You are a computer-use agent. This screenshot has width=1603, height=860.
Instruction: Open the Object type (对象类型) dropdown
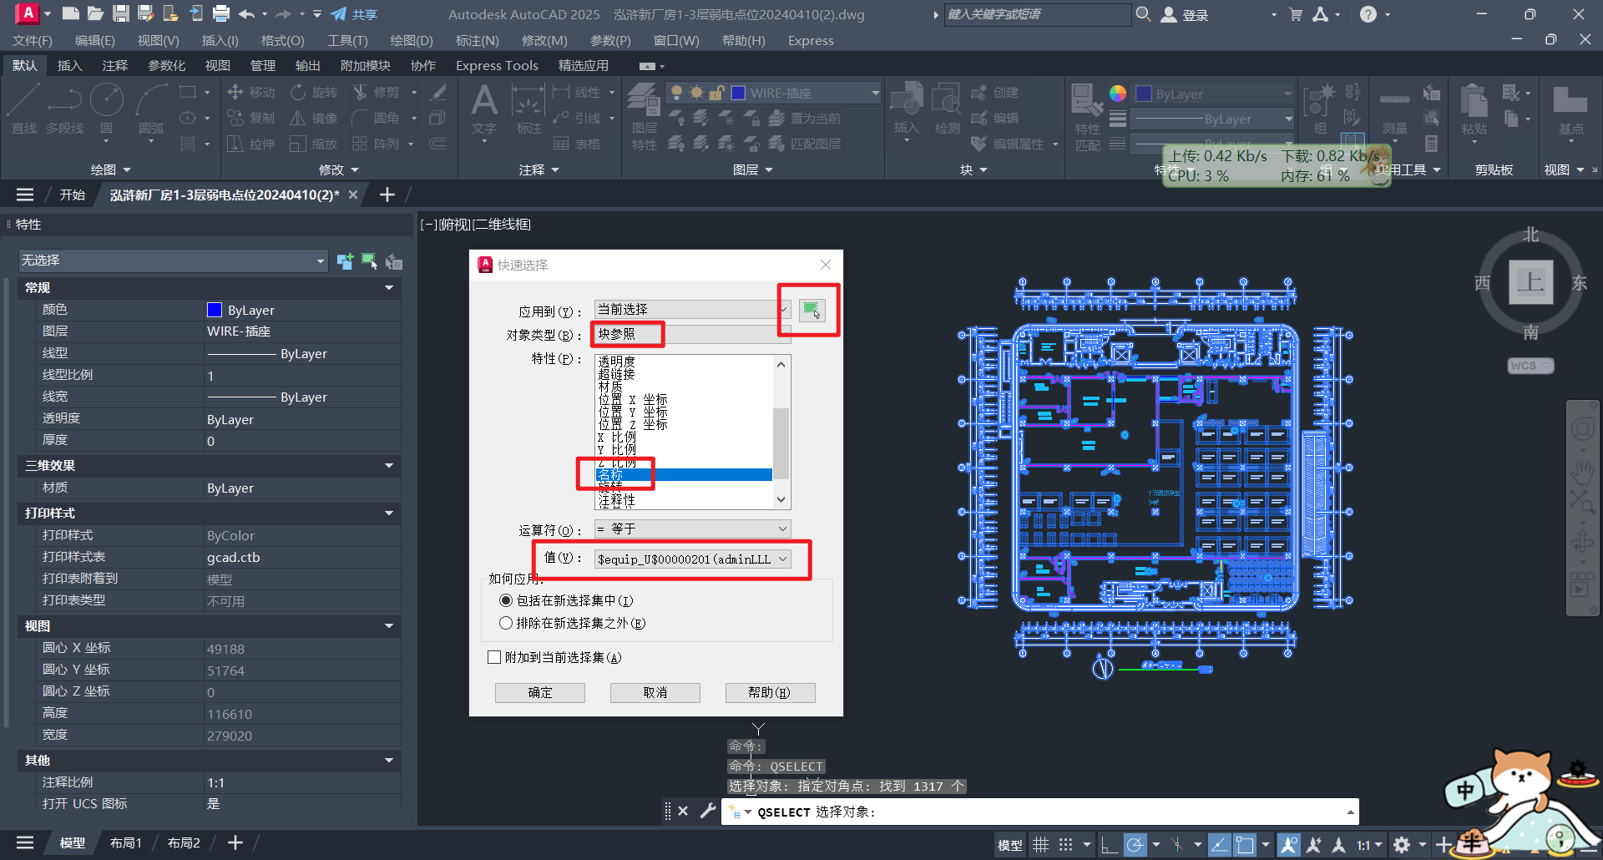coord(692,334)
